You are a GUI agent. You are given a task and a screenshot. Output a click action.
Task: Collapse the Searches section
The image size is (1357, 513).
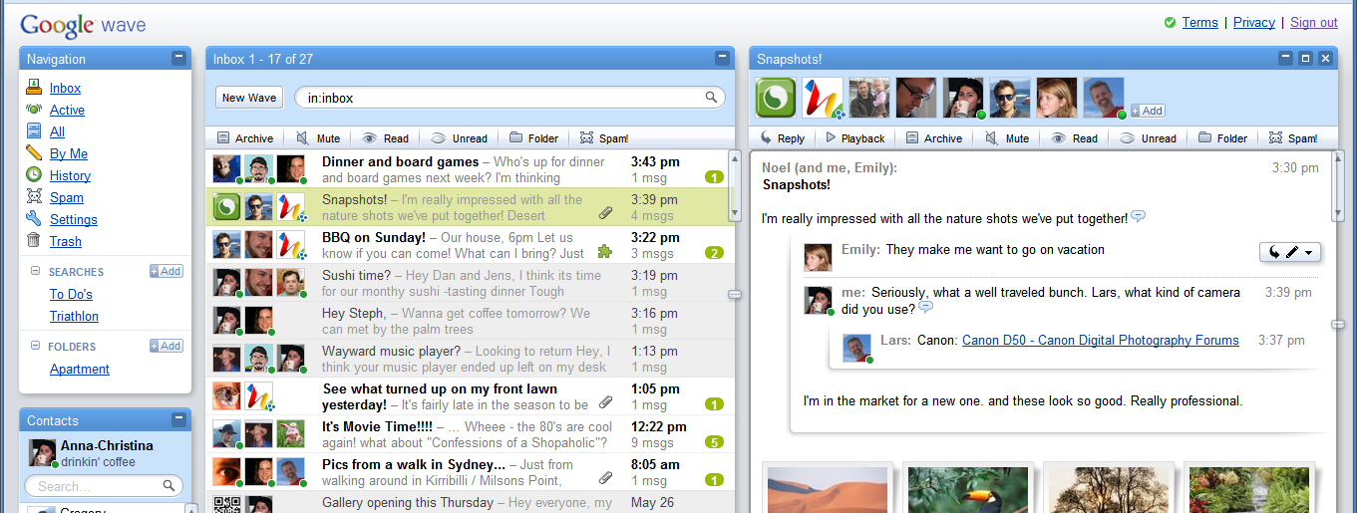point(36,271)
